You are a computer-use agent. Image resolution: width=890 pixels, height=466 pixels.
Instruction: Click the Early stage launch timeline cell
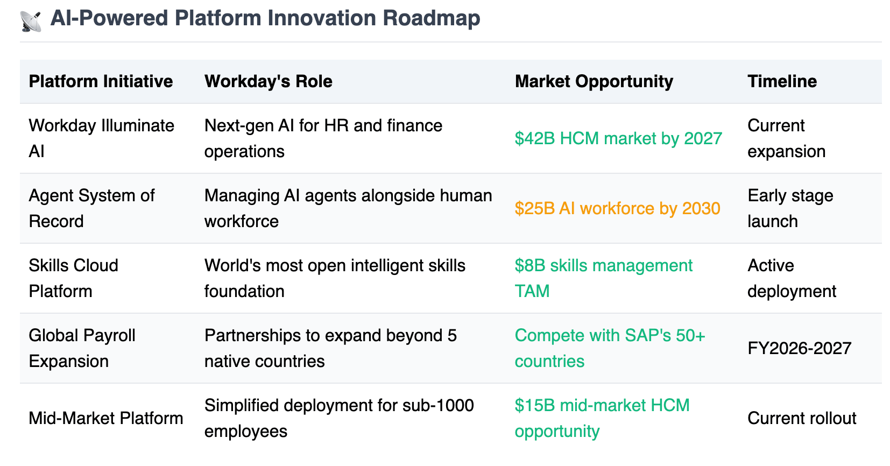click(790, 208)
